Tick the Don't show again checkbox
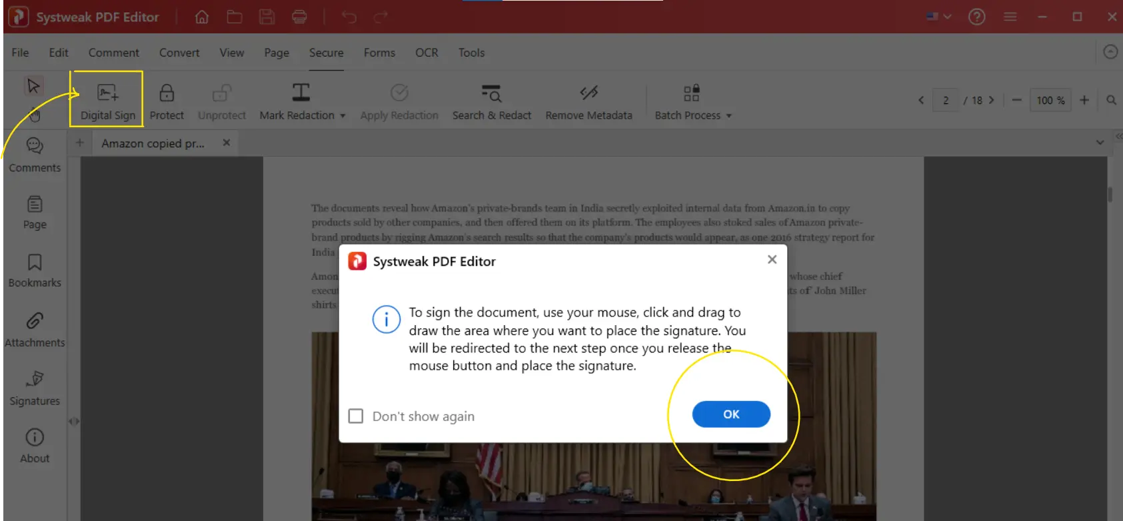Image resolution: width=1123 pixels, height=521 pixels. (x=356, y=416)
